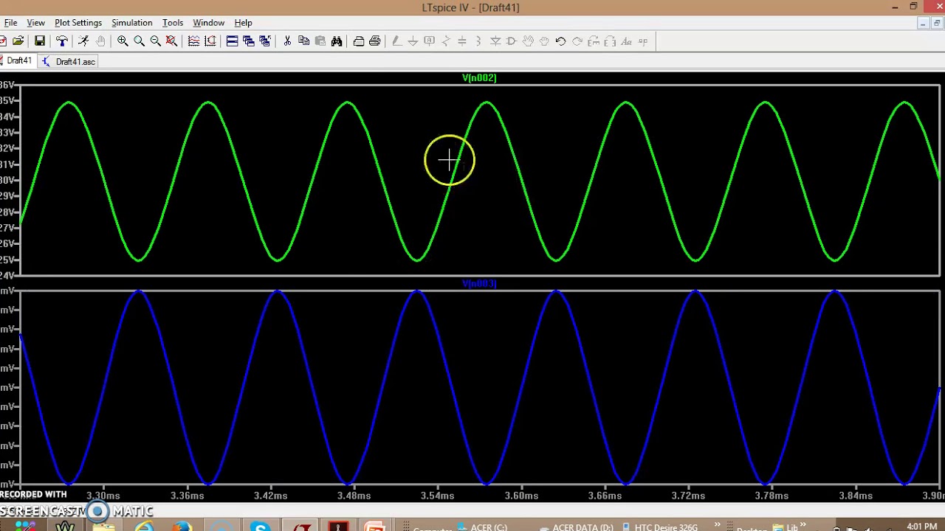Open a schematic file with the folder icon
This screenshot has height=531, width=945.
tap(18, 41)
